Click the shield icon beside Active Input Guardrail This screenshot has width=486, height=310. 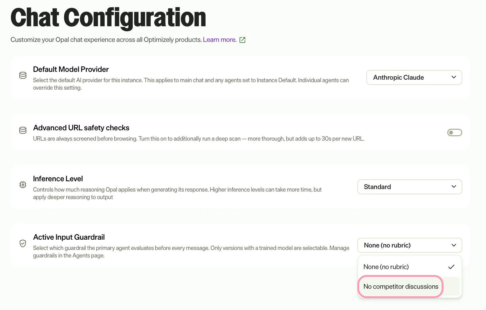23,243
